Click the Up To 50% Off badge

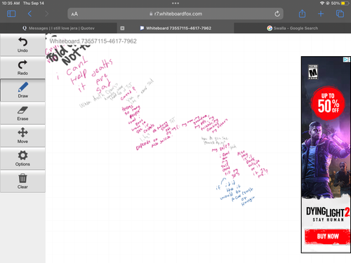pyautogui.click(x=328, y=103)
